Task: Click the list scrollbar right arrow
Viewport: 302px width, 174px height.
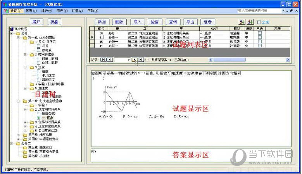Action: pos(288,60)
